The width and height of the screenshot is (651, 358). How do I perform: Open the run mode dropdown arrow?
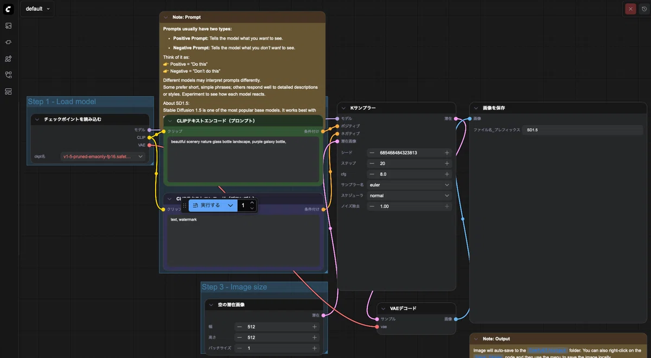231,206
